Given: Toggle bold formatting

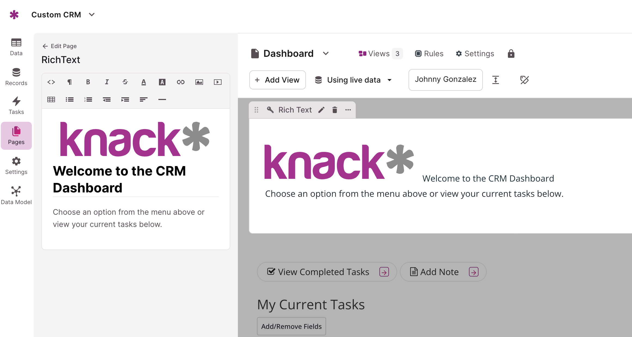Looking at the screenshot, I should point(88,82).
